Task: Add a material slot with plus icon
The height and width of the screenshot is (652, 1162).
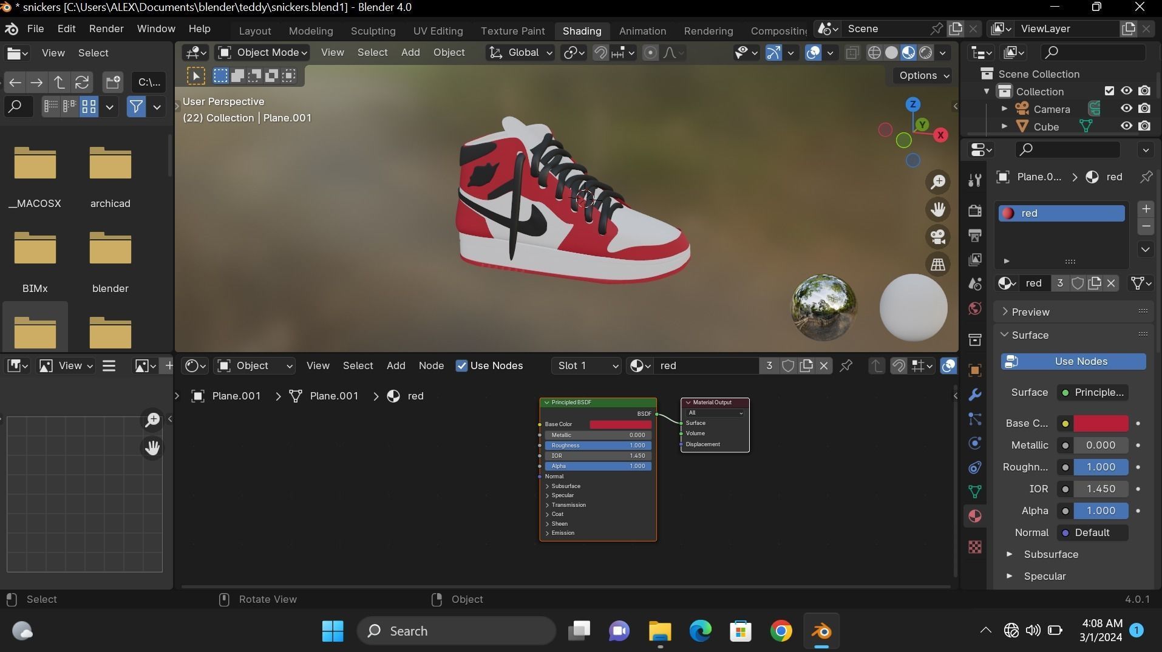Action: 1146,209
